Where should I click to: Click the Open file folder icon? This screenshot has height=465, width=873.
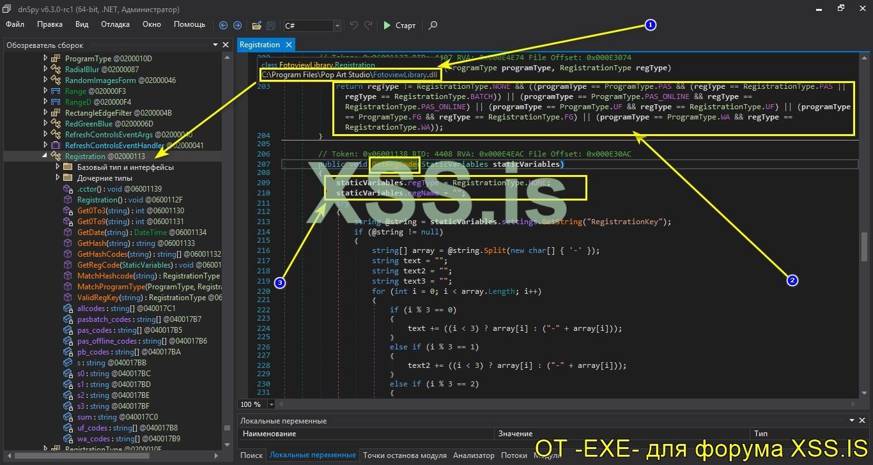(256, 26)
